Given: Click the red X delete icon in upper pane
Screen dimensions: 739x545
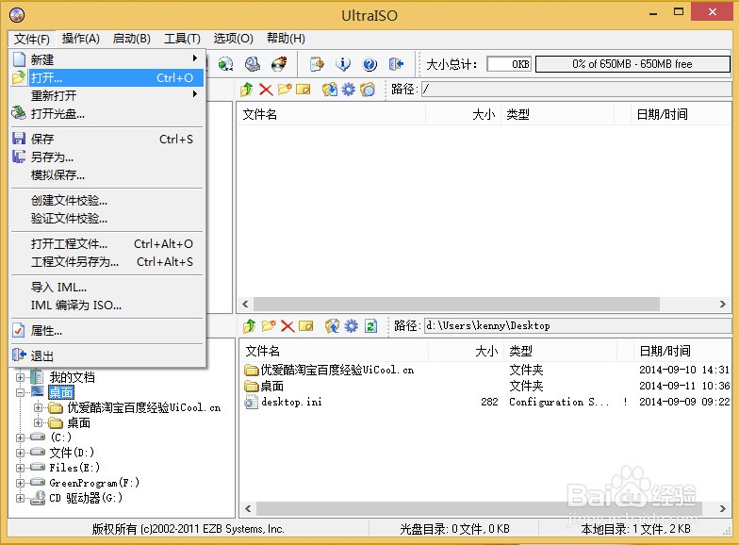Looking at the screenshot, I should click(x=266, y=90).
